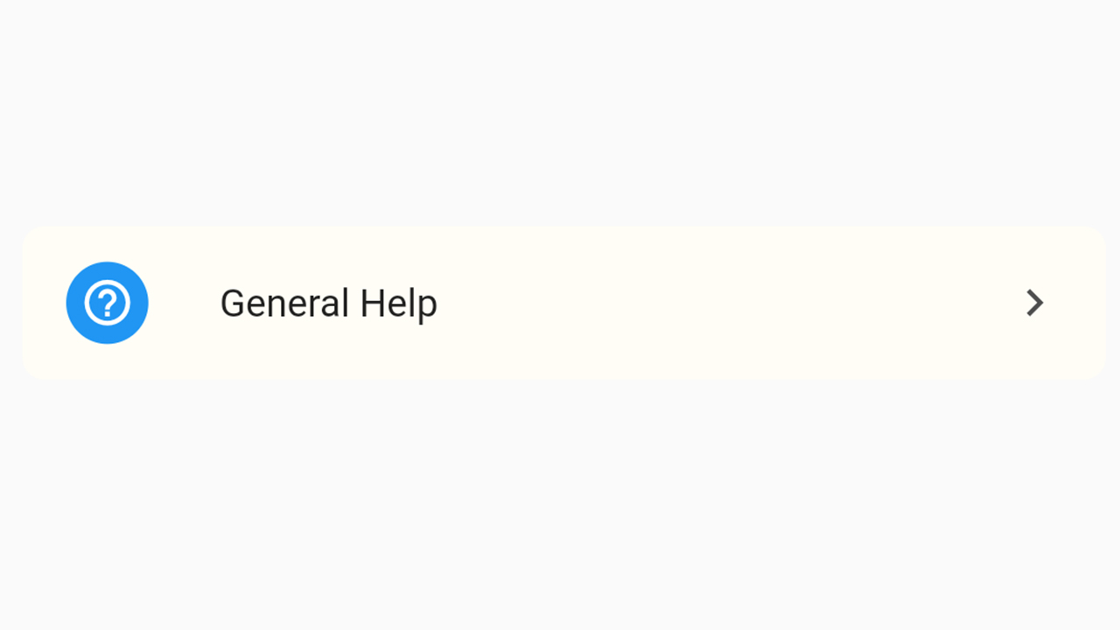Click the arrow beside General Help
1120x630 pixels.
tap(1034, 303)
